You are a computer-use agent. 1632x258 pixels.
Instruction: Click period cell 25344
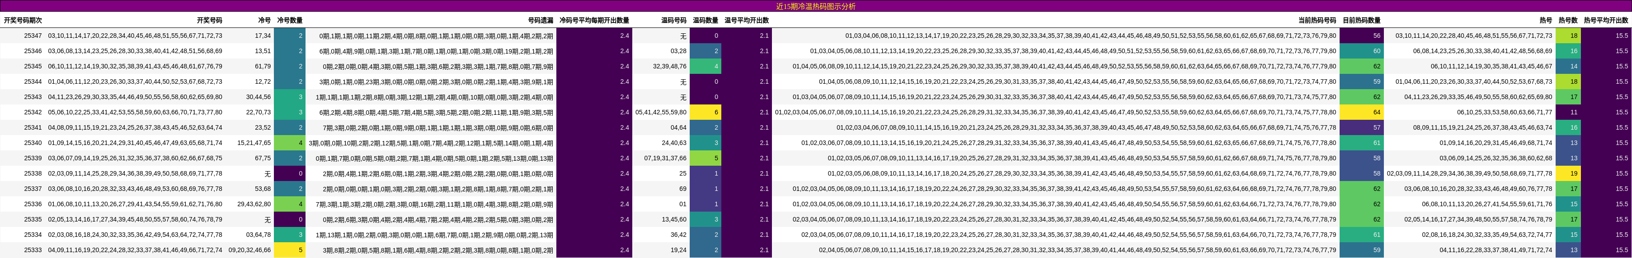pos(33,82)
